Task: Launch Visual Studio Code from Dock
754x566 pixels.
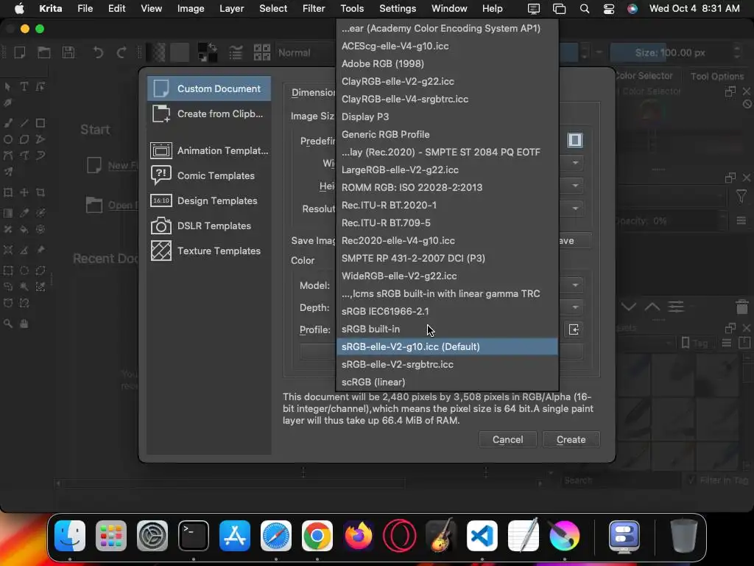Action: pos(482,536)
